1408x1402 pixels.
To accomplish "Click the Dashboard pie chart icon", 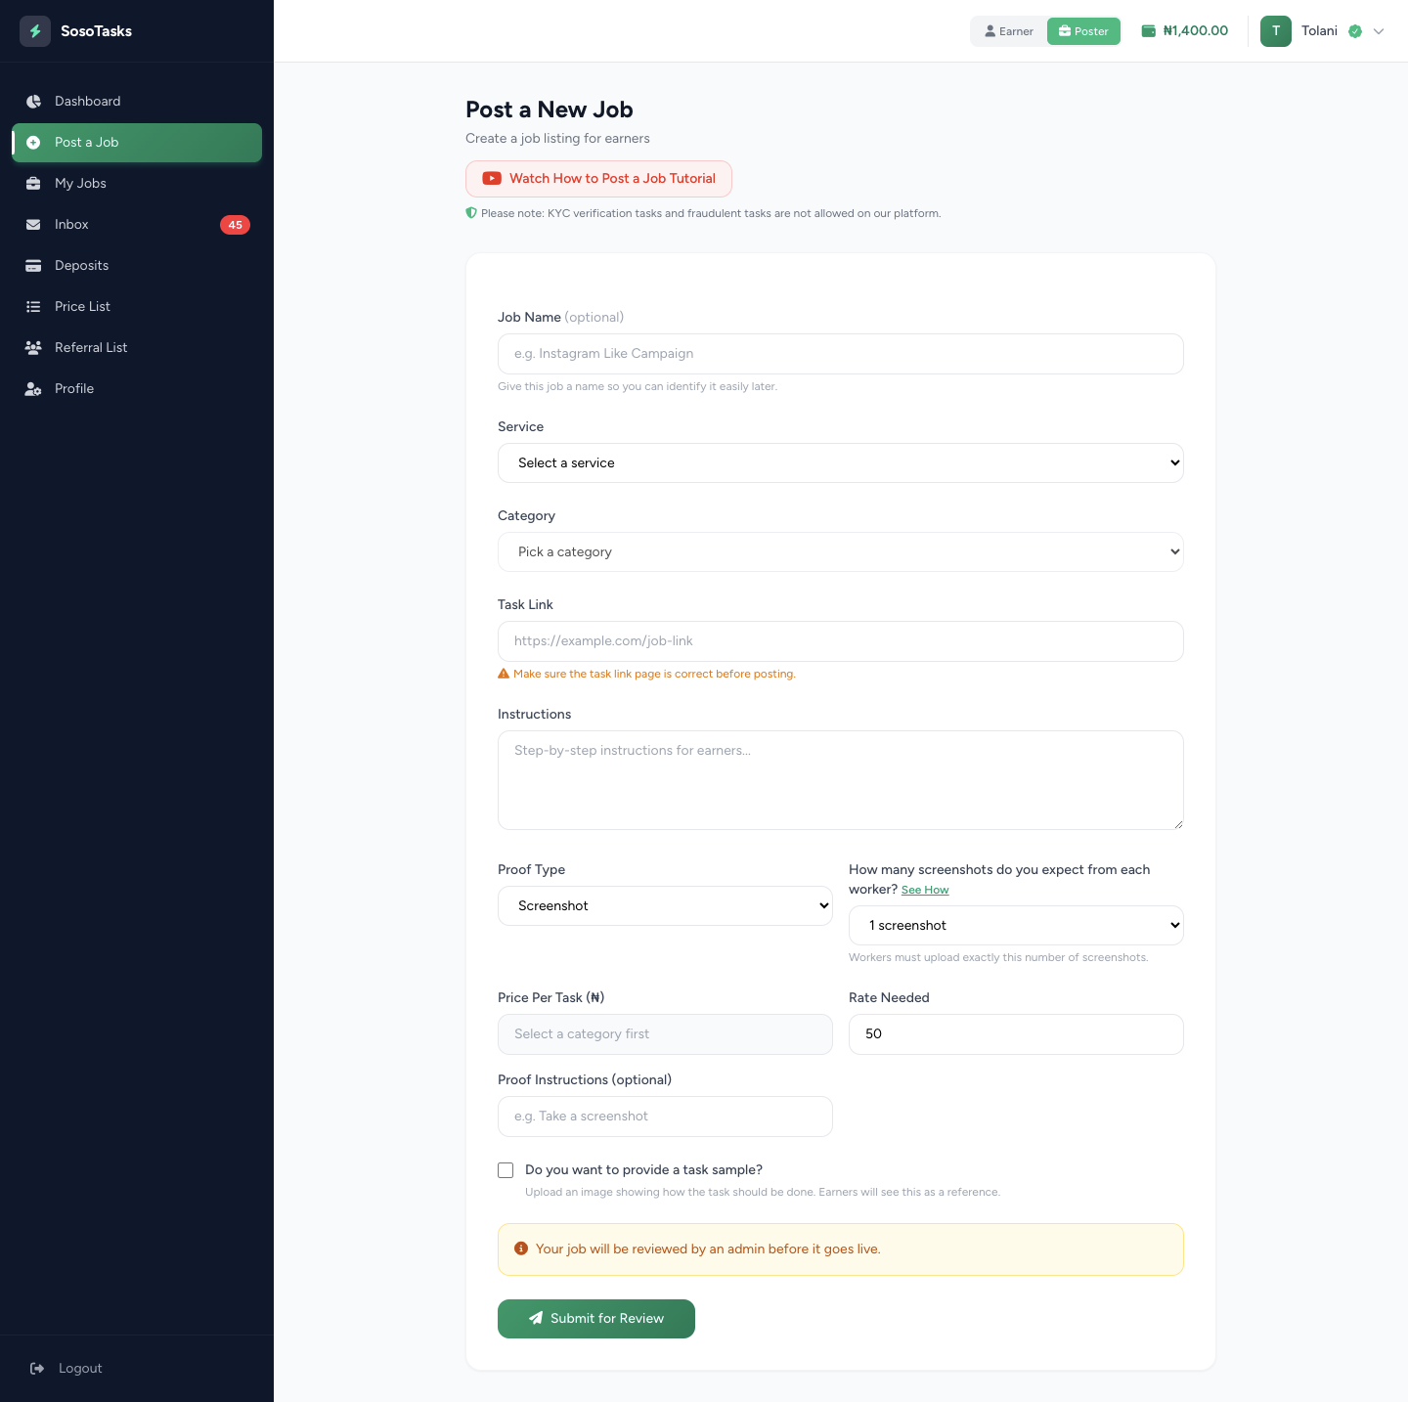I will coord(33,102).
